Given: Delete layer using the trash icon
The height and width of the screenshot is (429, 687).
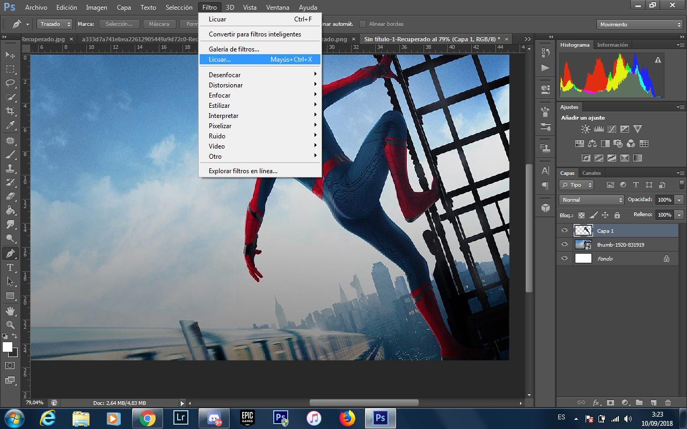Looking at the screenshot, I should 668,402.
